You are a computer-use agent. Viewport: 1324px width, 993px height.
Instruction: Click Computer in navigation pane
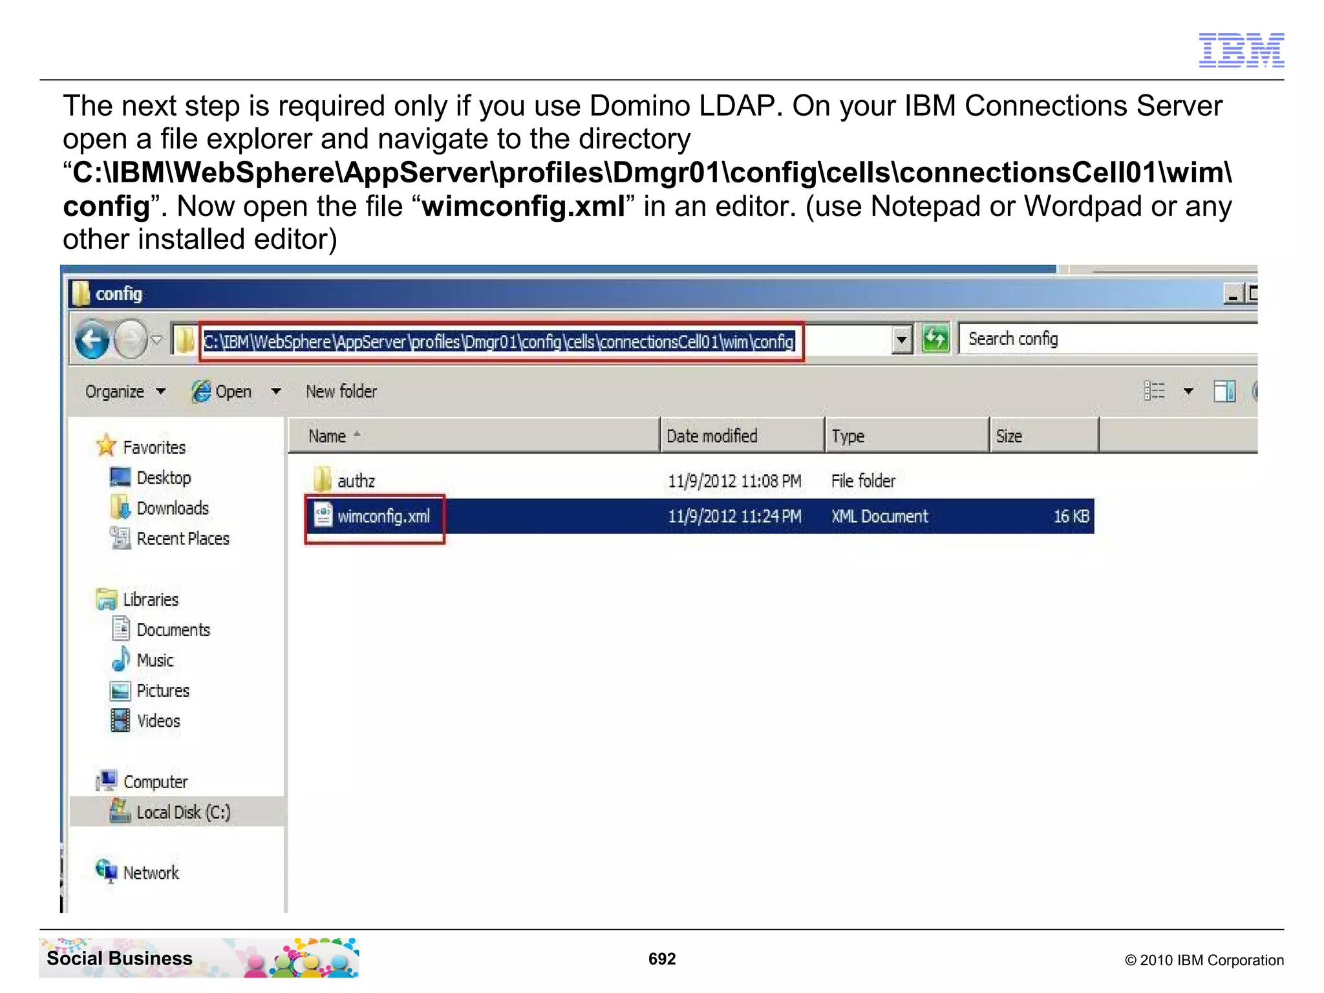click(x=142, y=782)
